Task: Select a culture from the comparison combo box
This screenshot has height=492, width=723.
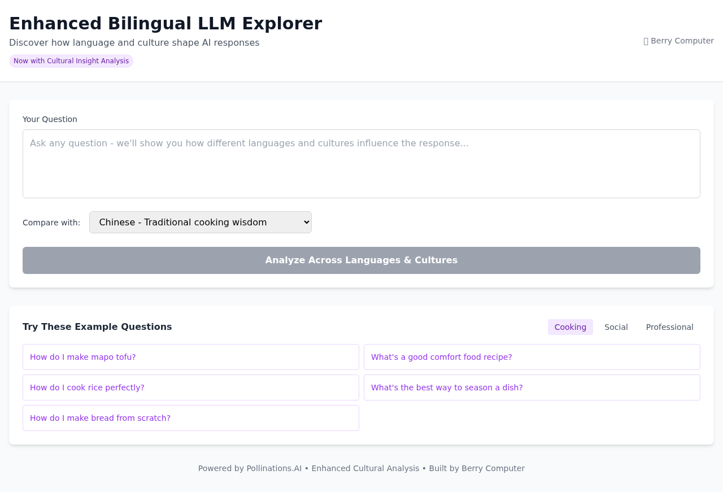Action: tap(200, 222)
